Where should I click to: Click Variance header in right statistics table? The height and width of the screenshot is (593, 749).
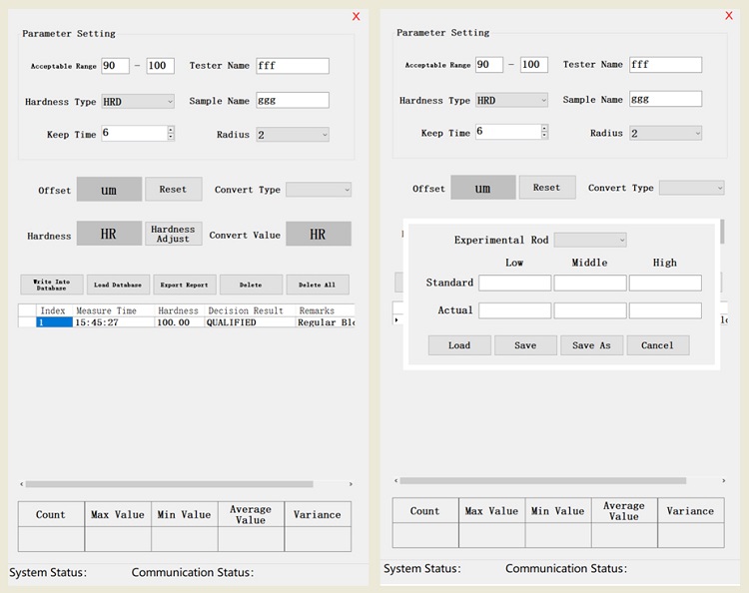pyautogui.click(x=691, y=510)
